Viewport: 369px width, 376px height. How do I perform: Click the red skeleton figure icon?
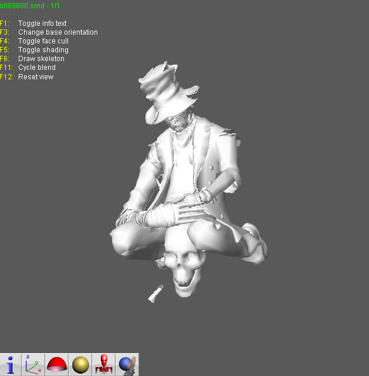pyautogui.click(x=104, y=364)
